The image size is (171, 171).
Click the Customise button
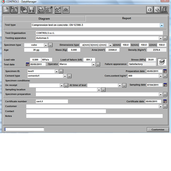tap(158, 130)
